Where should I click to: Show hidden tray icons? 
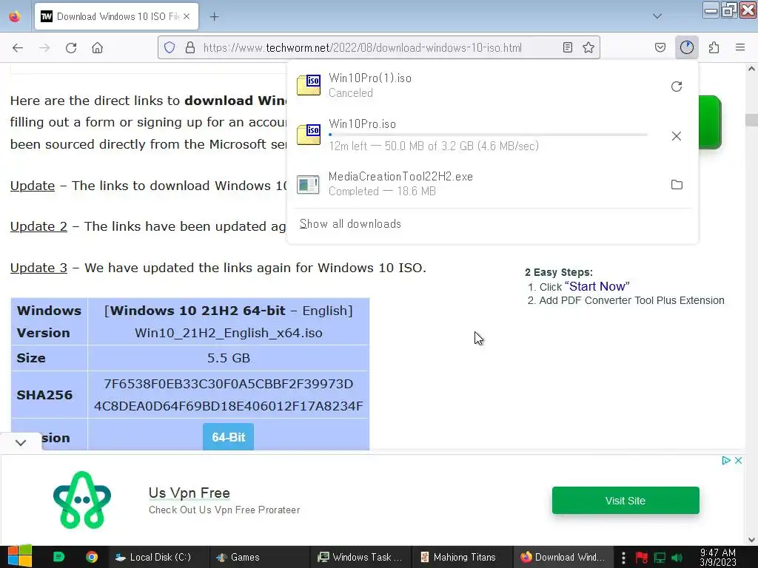(x=623, y=558)
